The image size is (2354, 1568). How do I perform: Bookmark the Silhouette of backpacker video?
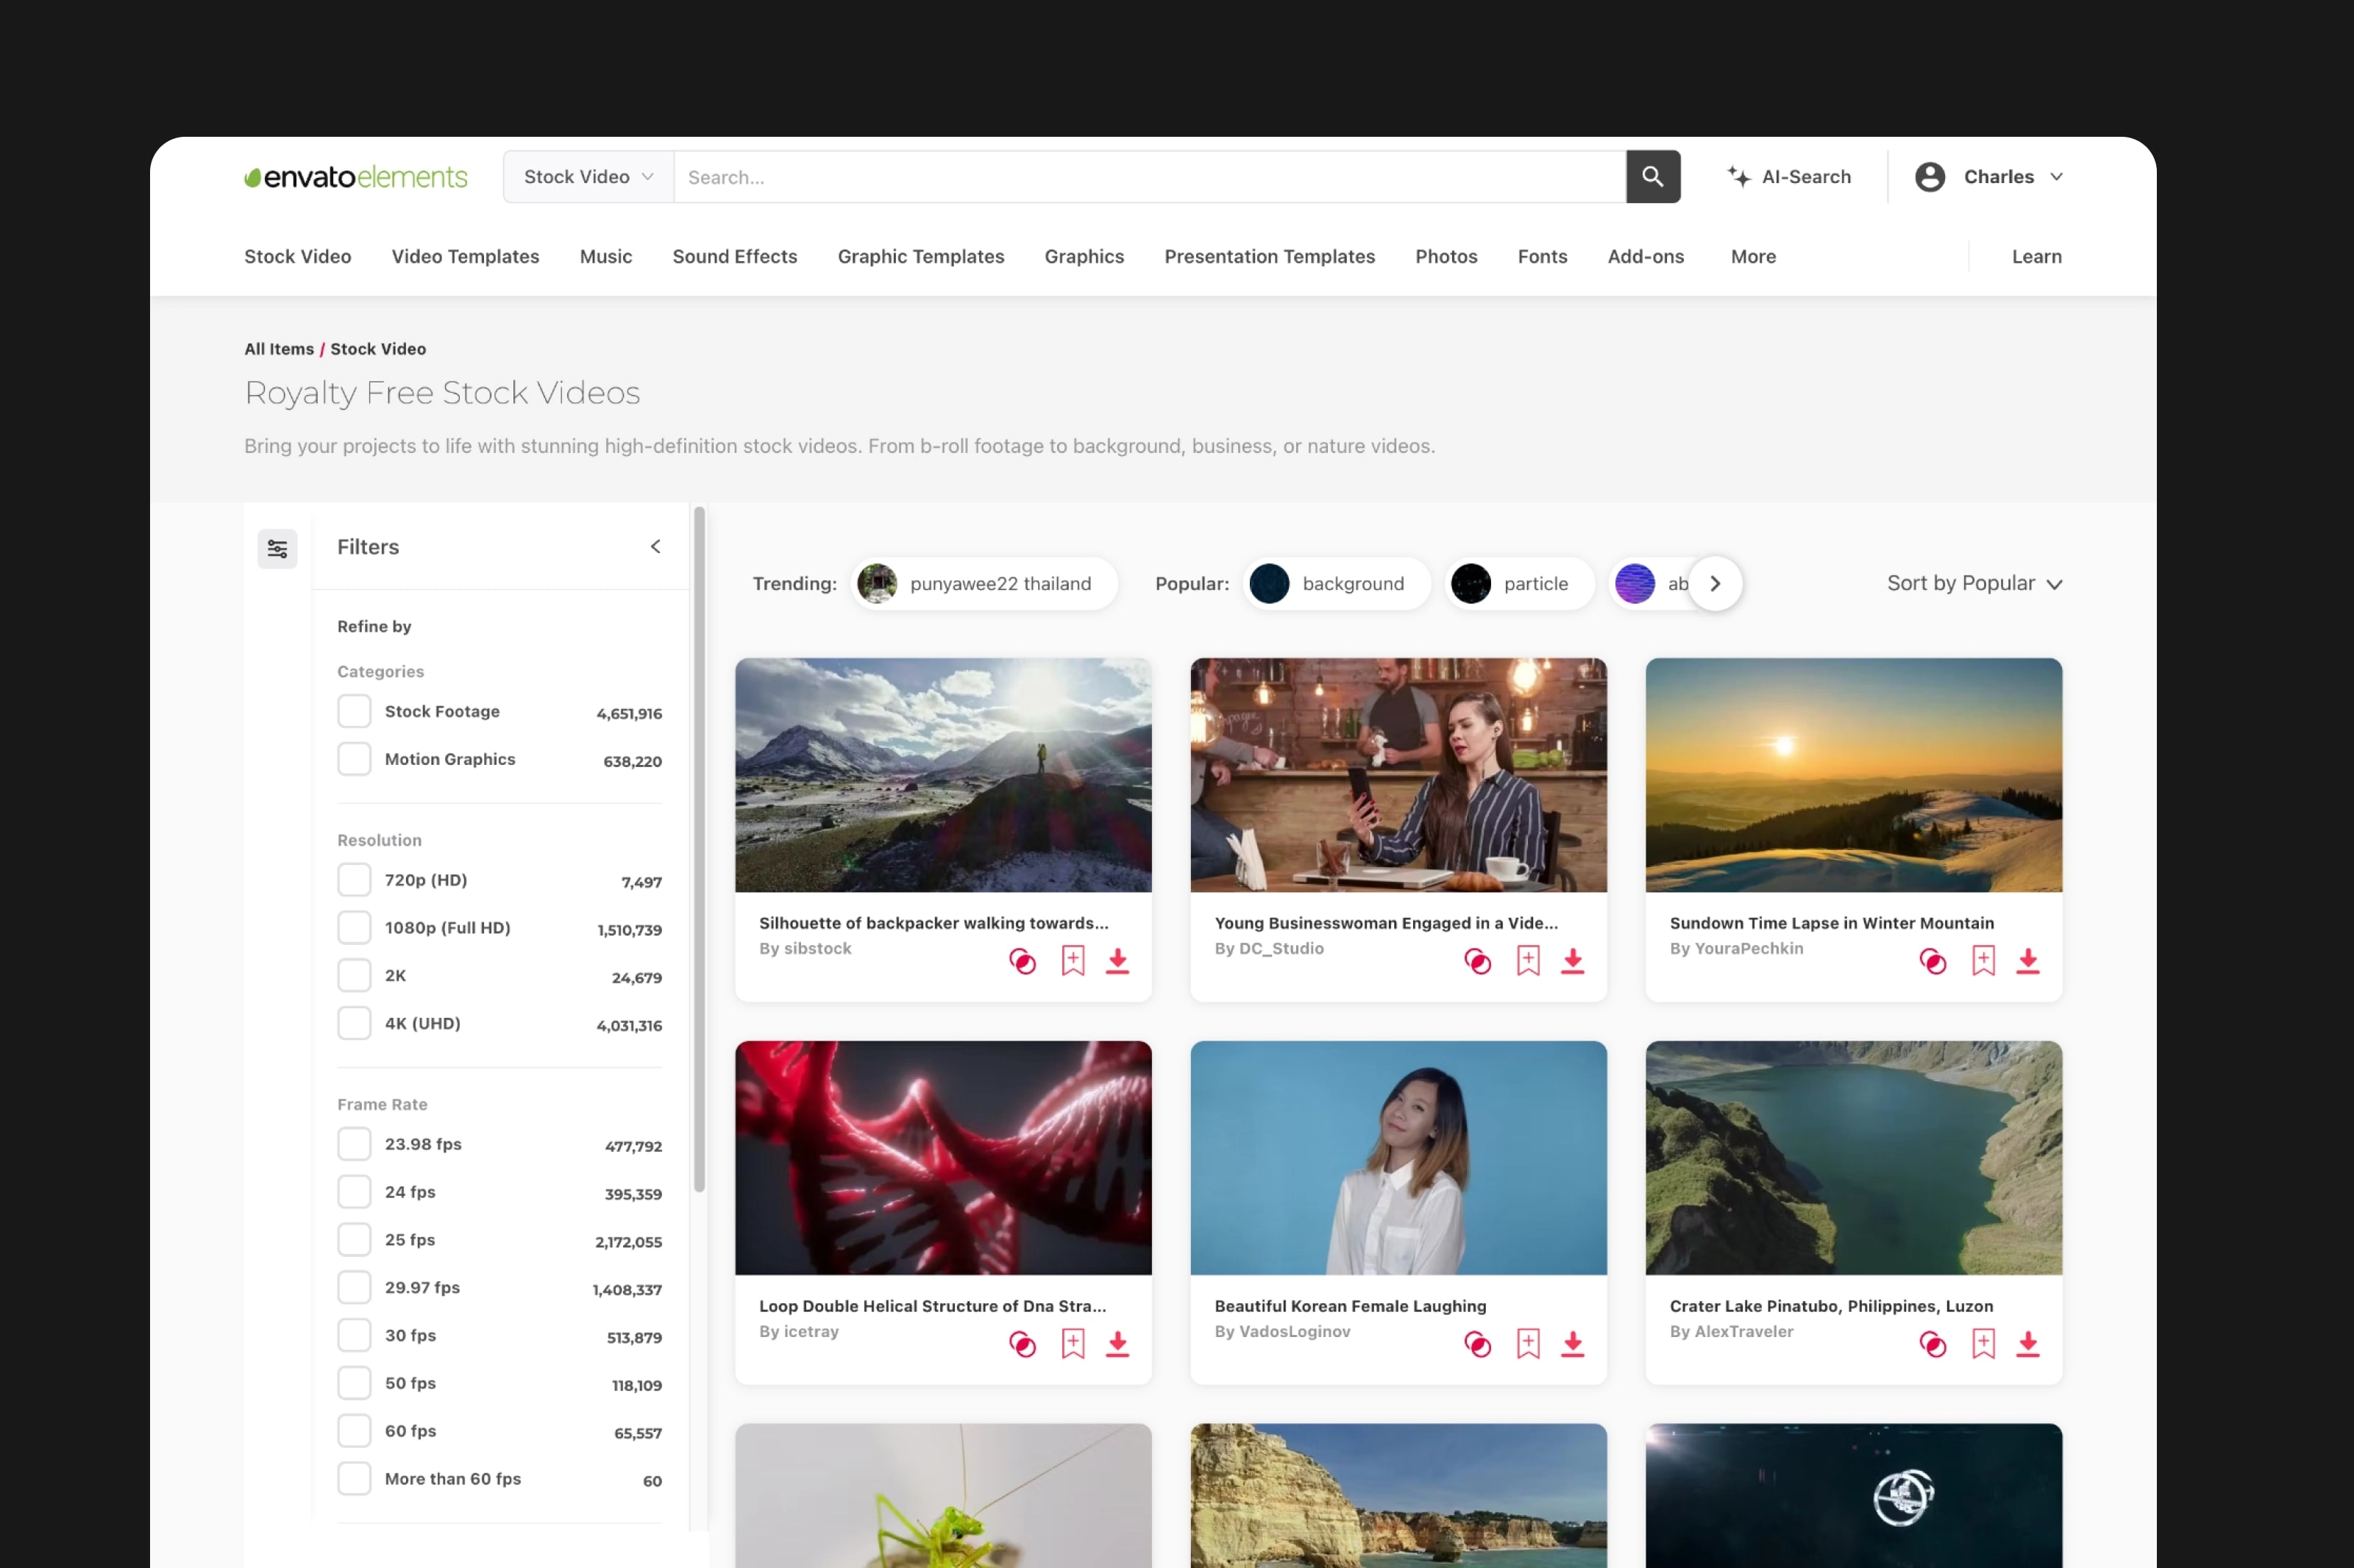(x=1073, y=961)
